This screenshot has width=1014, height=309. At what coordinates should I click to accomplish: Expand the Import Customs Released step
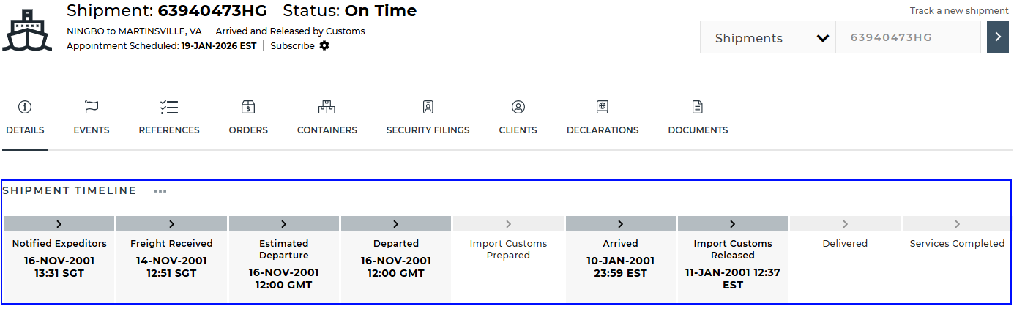733,224
